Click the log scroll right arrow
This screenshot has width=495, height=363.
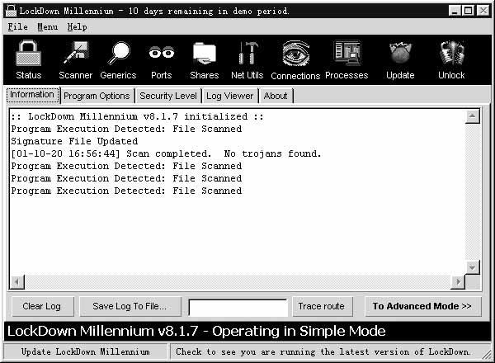(458, 281)
